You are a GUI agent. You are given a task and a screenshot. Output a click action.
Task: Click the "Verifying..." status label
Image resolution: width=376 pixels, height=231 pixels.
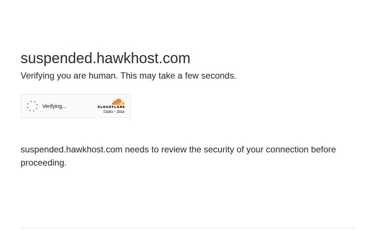point(54,106)
